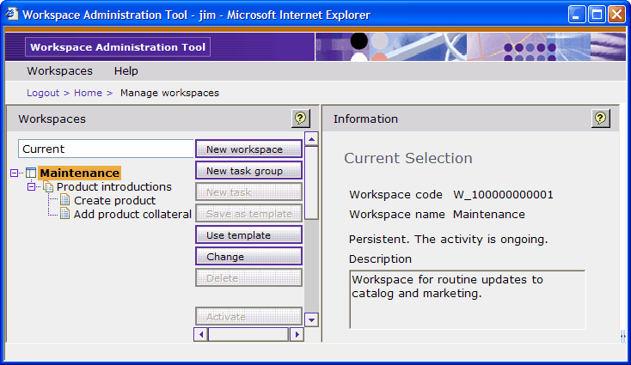Viewport: 631px width, 365px height.
Task: Click the Create product task icon
Action: pos(64,200)
